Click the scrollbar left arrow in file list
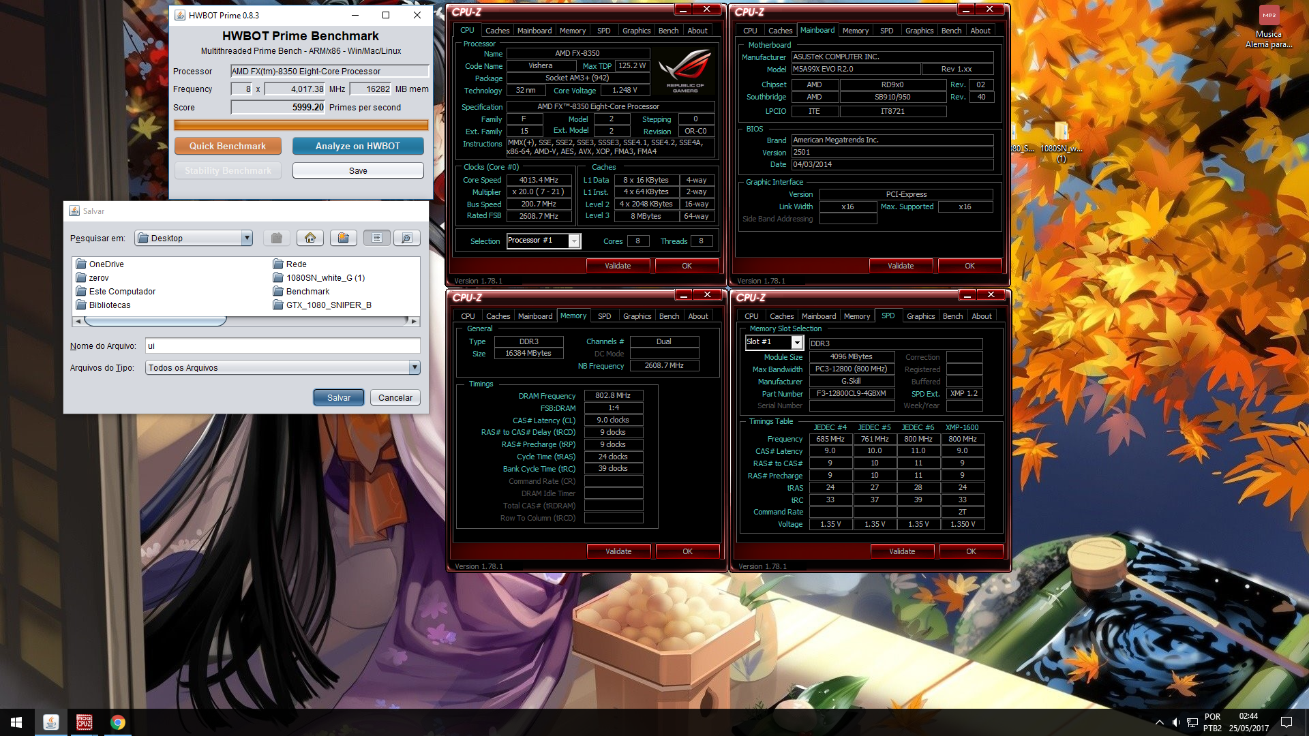Viewport: 1309px width, 736px height. tap(78, 321)
